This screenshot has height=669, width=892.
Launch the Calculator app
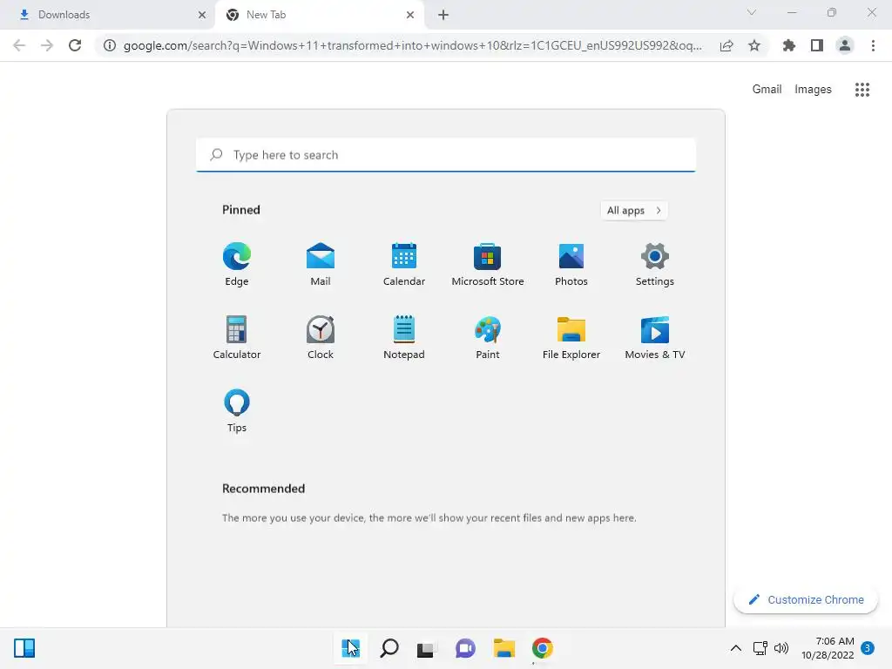click(x=237, y=338)
